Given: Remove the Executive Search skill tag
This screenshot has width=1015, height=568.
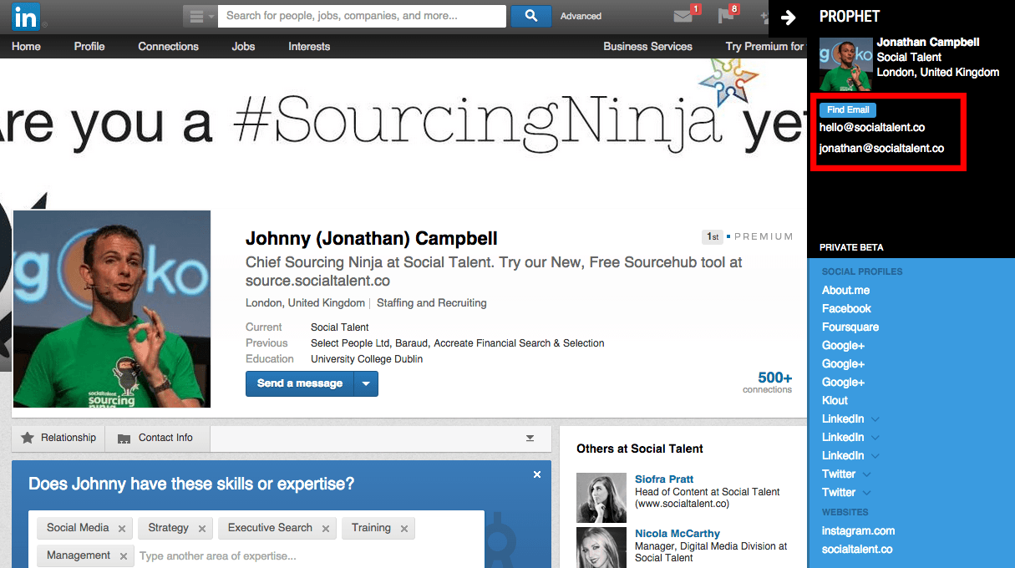Looking at the screenshot, I should [x=326, y=529].
